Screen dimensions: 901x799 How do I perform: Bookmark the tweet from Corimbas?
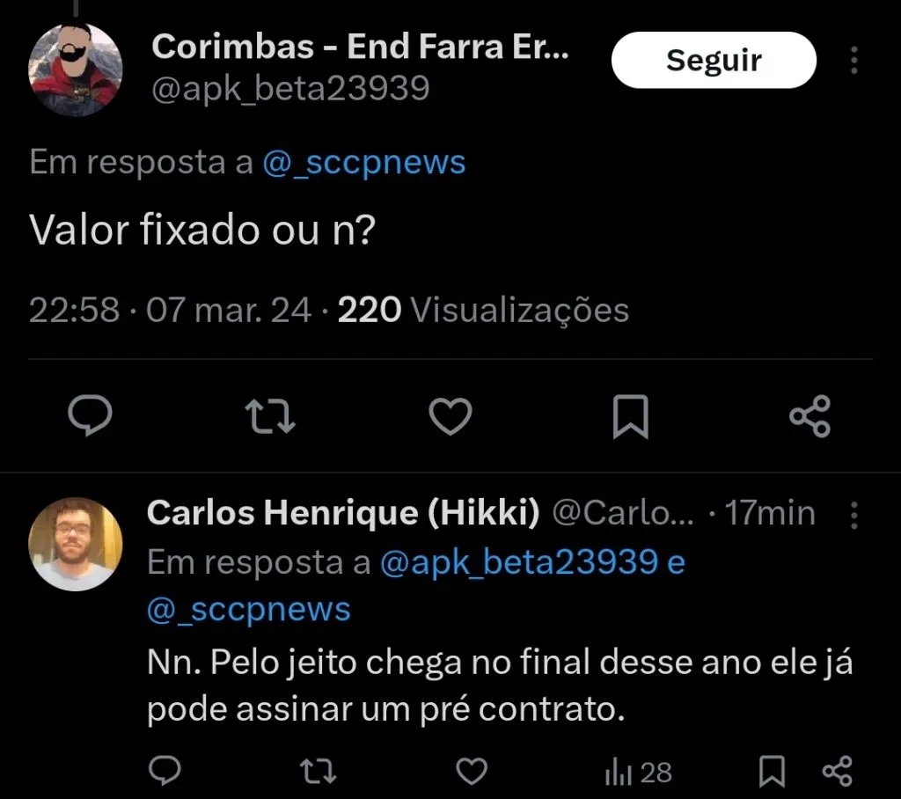[x=630, y=417]
